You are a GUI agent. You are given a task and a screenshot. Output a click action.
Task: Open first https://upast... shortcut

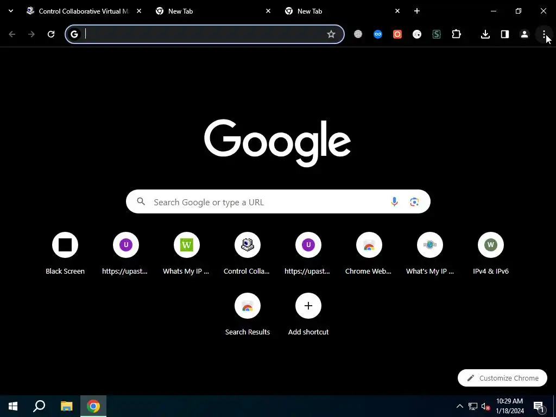126,254
